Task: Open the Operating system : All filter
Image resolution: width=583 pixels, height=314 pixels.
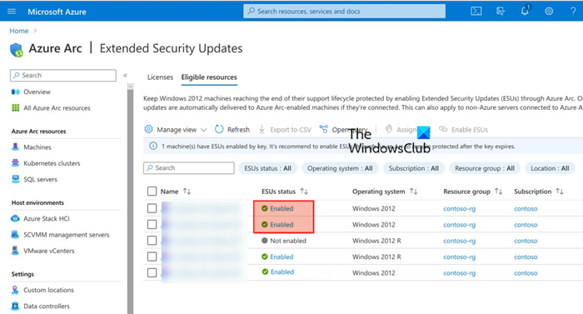Action: pos(340,168)
